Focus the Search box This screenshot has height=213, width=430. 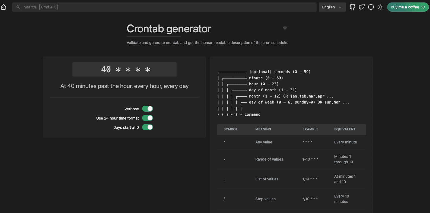pyautogui.click(x=164, y=7)
